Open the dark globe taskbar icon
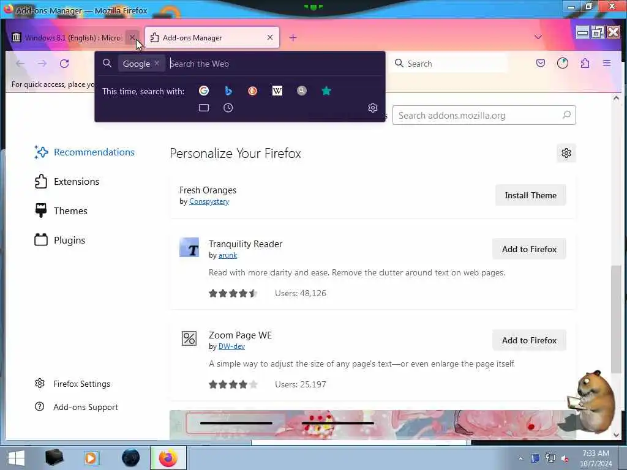This screenshot has width=627, height=470. click(x=131, y=458)
